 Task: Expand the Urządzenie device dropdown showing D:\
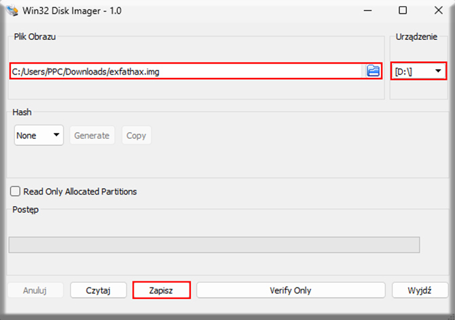pos(418,71)
